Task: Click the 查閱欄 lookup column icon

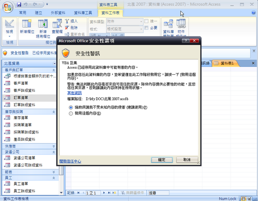Action: coord(57,26)
